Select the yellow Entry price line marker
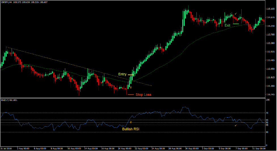Viewport: 277px width, 151px height. (131, 75)
